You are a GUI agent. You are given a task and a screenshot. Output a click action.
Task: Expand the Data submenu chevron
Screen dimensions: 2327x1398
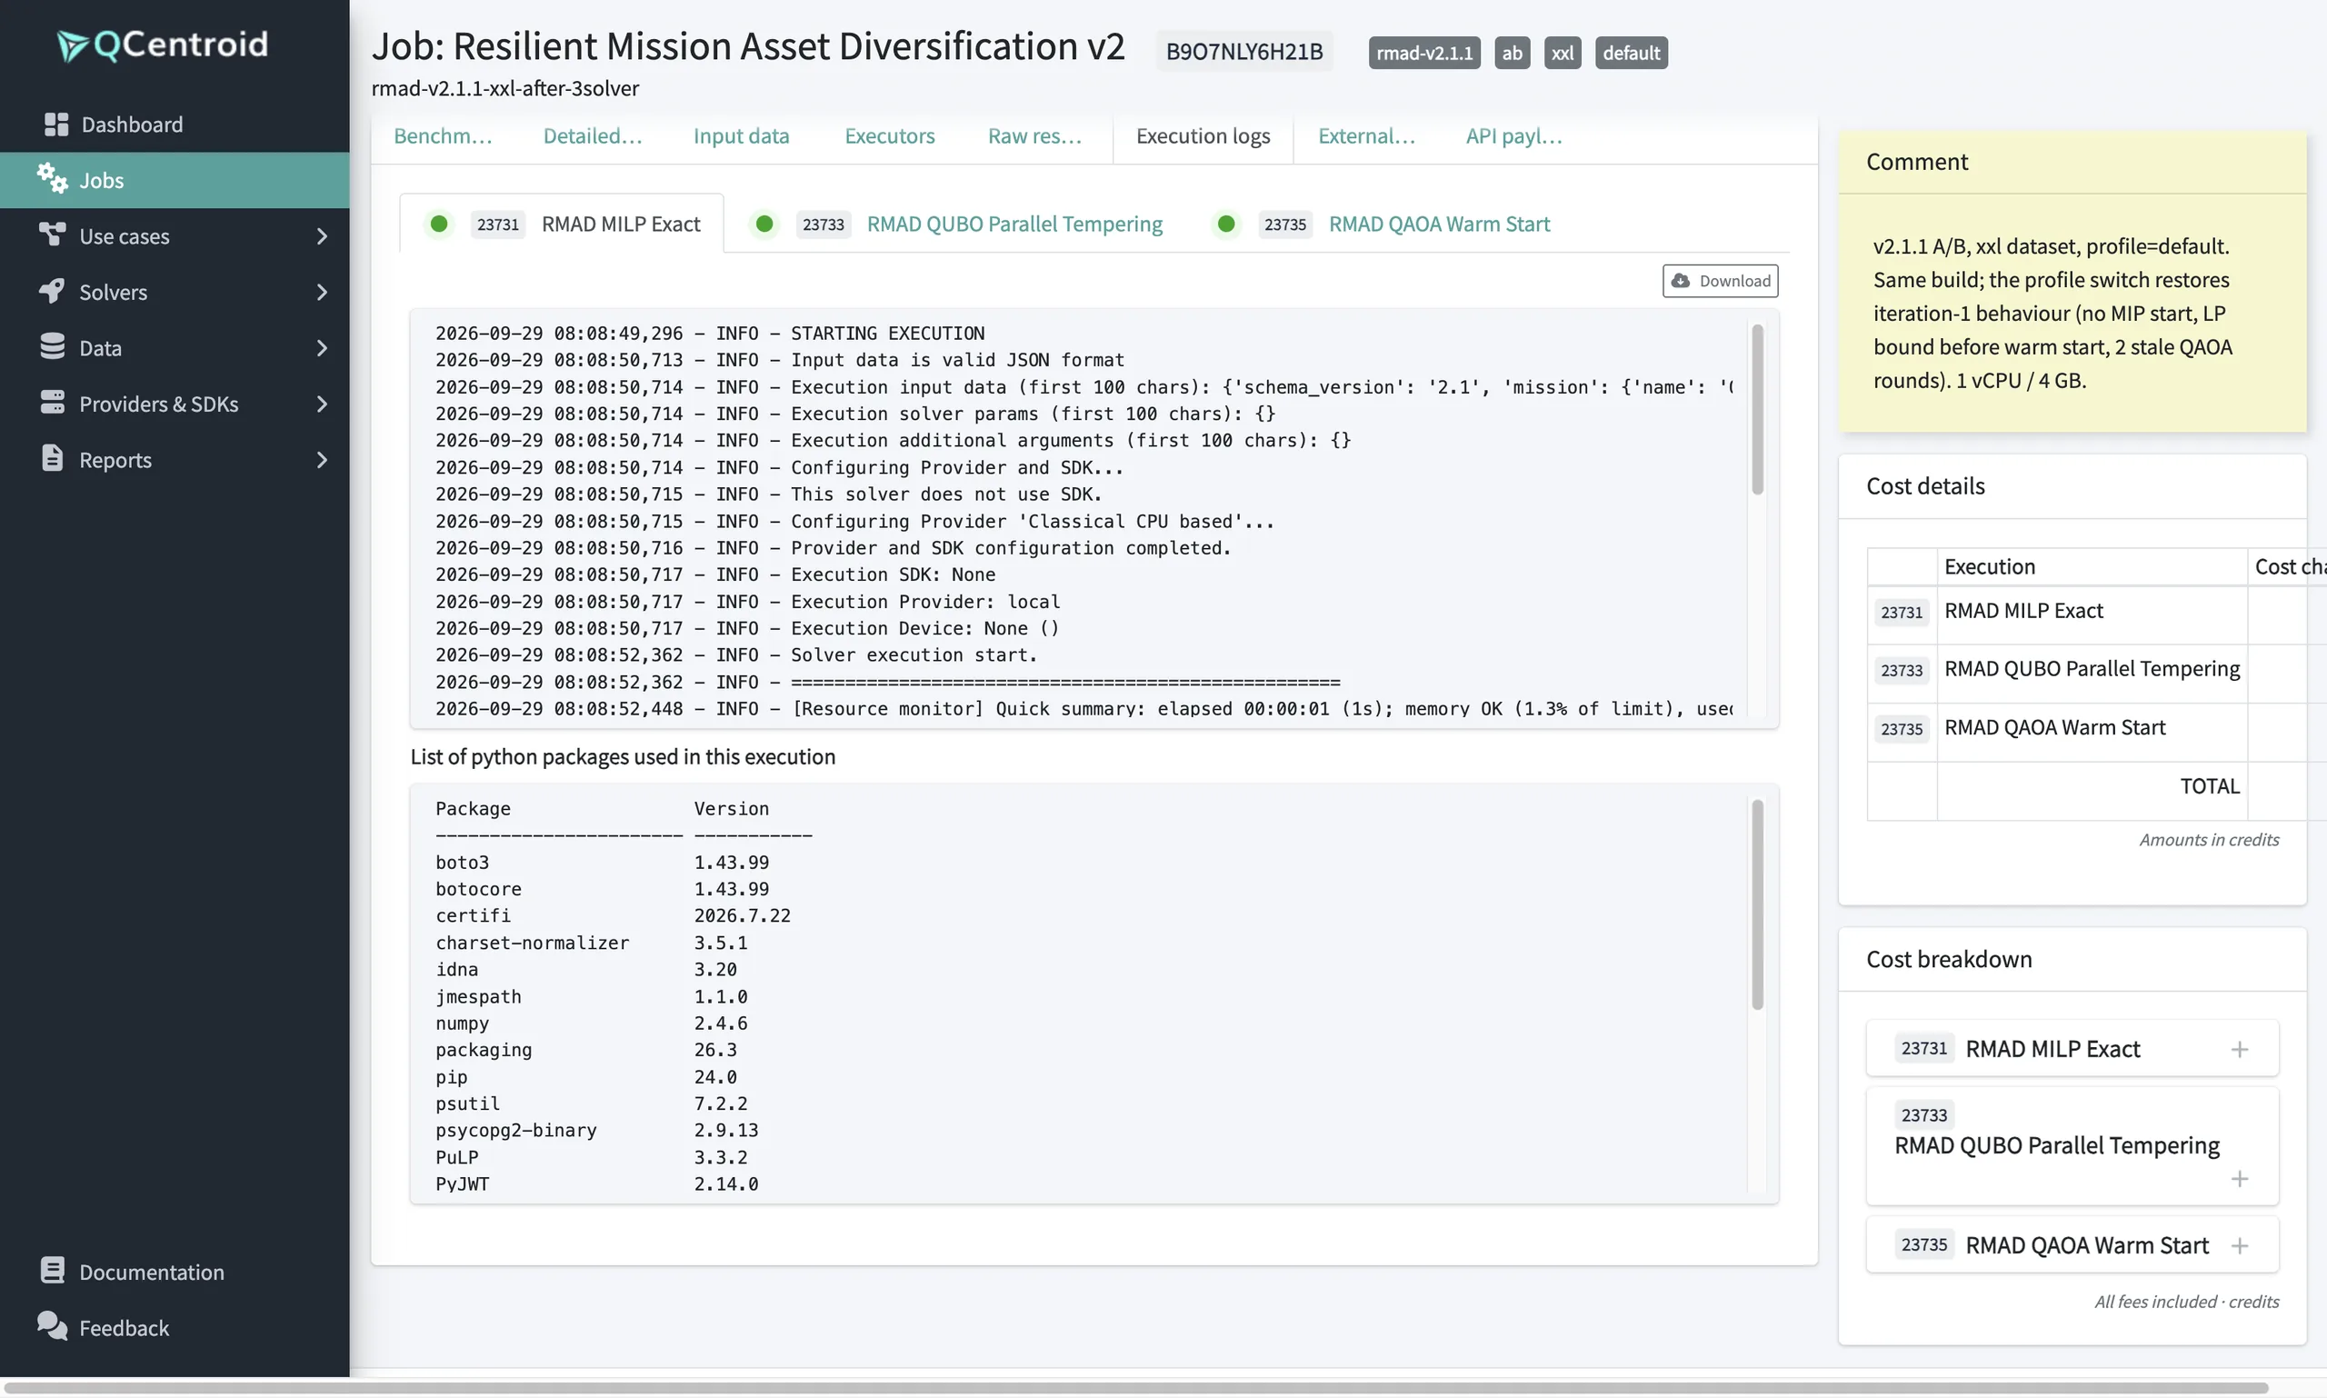pyautogui.click(x=321, y=347)
